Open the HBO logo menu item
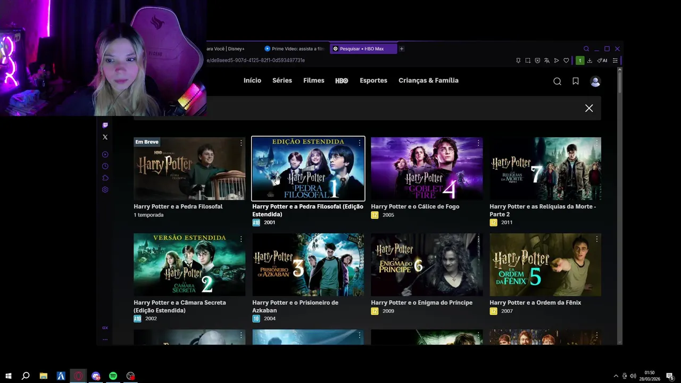This screenshot has height=383, width=681. coord(342,81)
